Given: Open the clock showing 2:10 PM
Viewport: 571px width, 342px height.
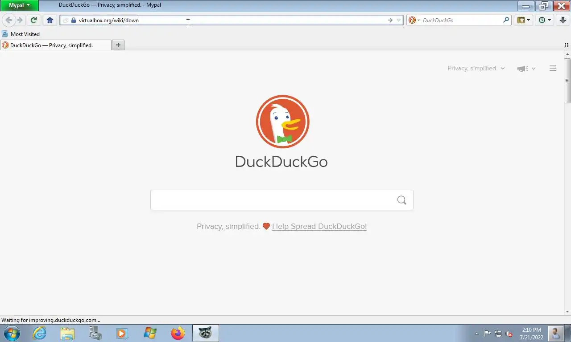Looking at the screenshot, I should pos(531,334).
